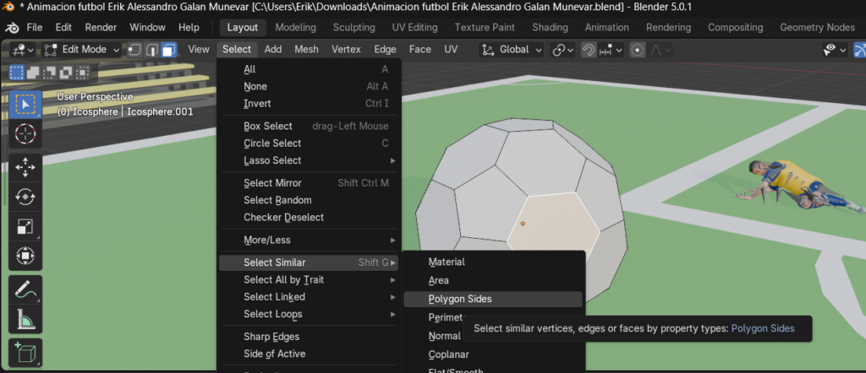Screen dimensions: 866x373
Task: Expand the More/Less submenu
Action: (310, 241)
